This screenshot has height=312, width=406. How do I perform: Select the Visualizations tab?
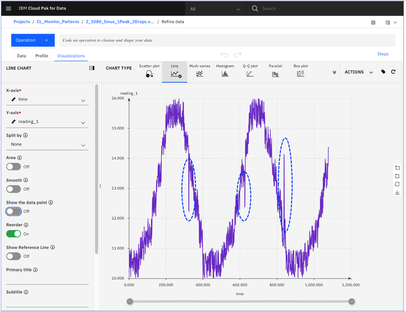[71, 56]
